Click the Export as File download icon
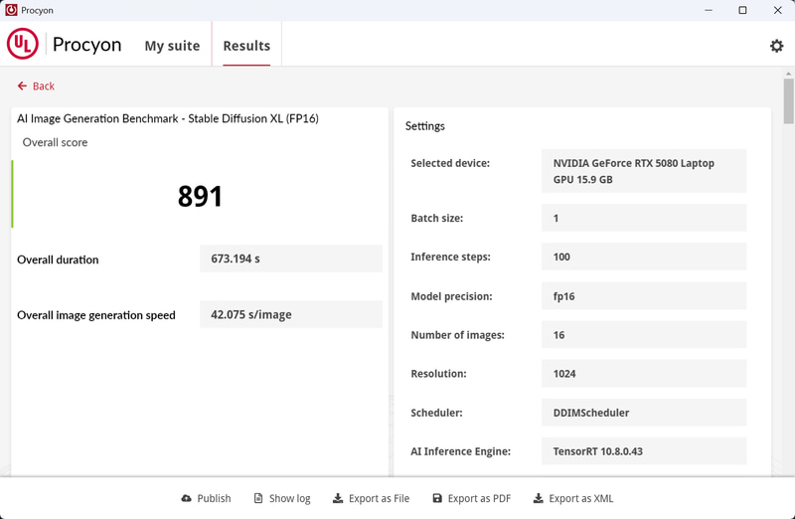Image resolution: width=795 pixels, height=519 pixels. click(337, 498)
